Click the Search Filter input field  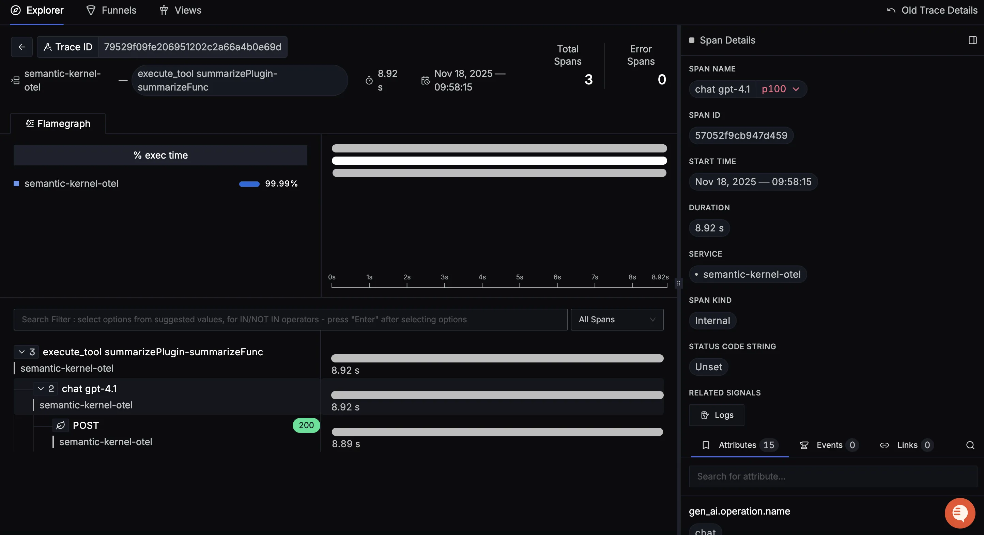290,319
